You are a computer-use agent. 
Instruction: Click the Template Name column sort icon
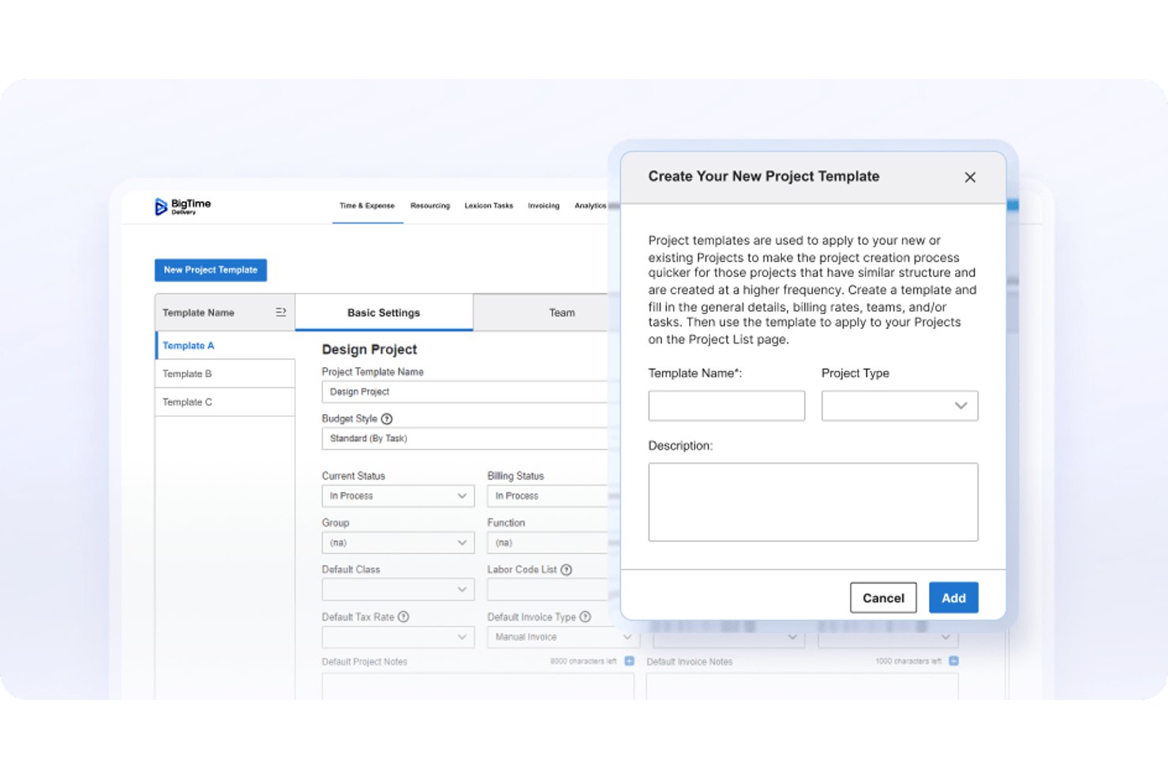[x=280, y=313]
